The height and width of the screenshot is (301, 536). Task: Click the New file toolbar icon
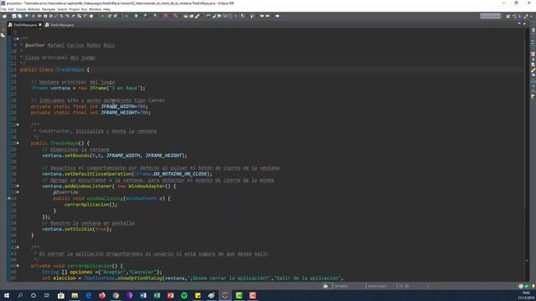point(5,16)
